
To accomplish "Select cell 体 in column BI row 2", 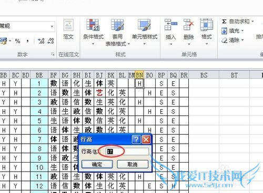I will 88,93.
